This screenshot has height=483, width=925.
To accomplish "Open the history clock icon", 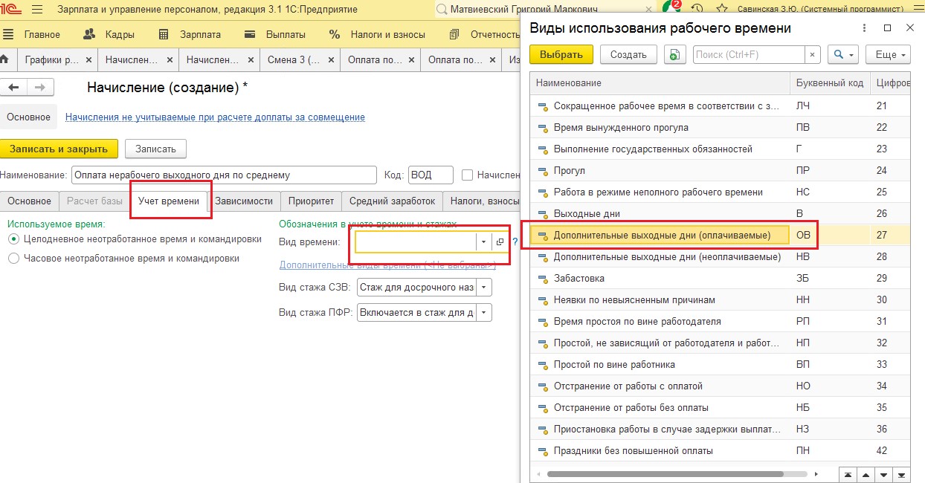I will 697,10.
